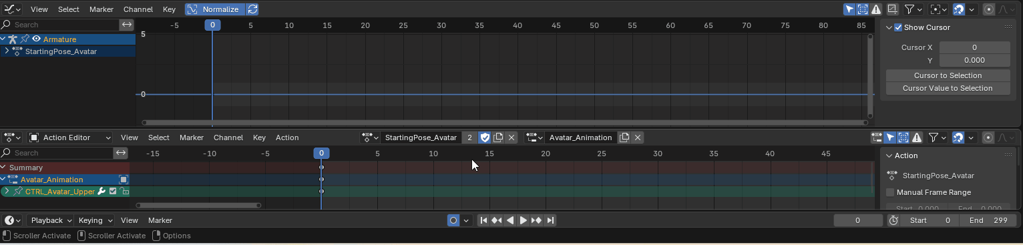Click the fake user shield icon for StartingPose_Avatar
Viewport: 1023px width, 245px height.
[x=485, y=138]
